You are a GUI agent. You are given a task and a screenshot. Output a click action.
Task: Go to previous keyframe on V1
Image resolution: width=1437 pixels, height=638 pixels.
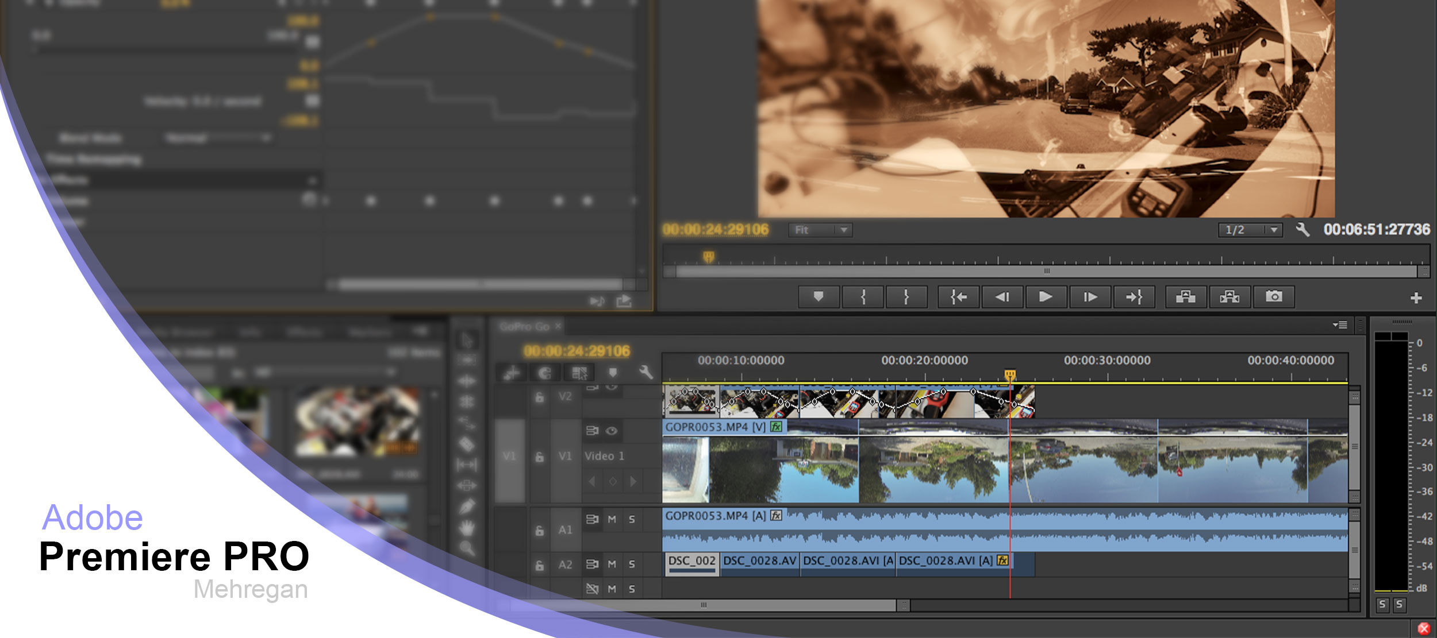(593, 482)
